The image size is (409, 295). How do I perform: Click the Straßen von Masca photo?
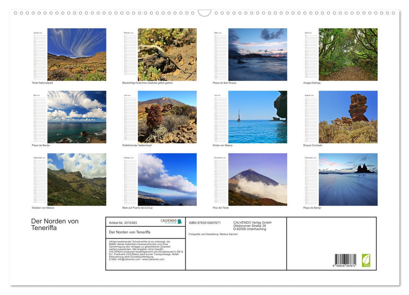pyautogui.click(x=77, y=180)
